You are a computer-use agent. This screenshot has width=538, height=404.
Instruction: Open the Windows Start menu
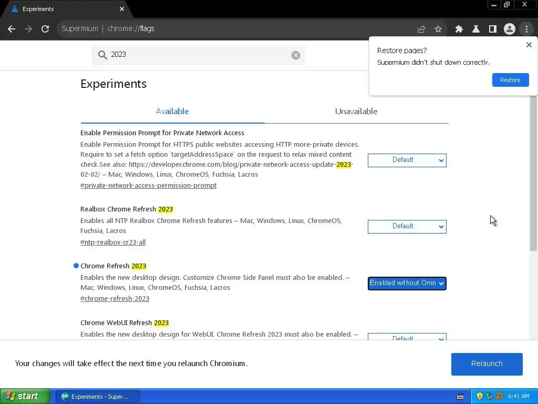[25, 397]
